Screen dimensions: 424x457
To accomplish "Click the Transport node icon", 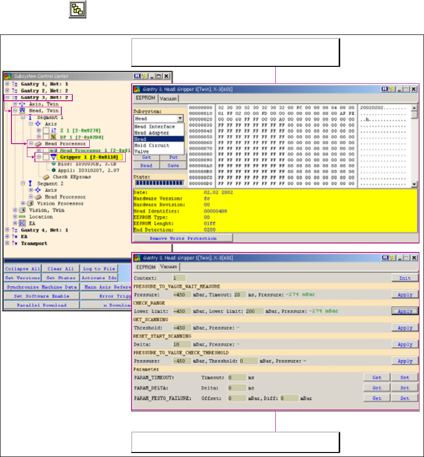I will 14,243.
